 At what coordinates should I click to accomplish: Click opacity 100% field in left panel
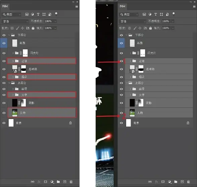[48, 21]
